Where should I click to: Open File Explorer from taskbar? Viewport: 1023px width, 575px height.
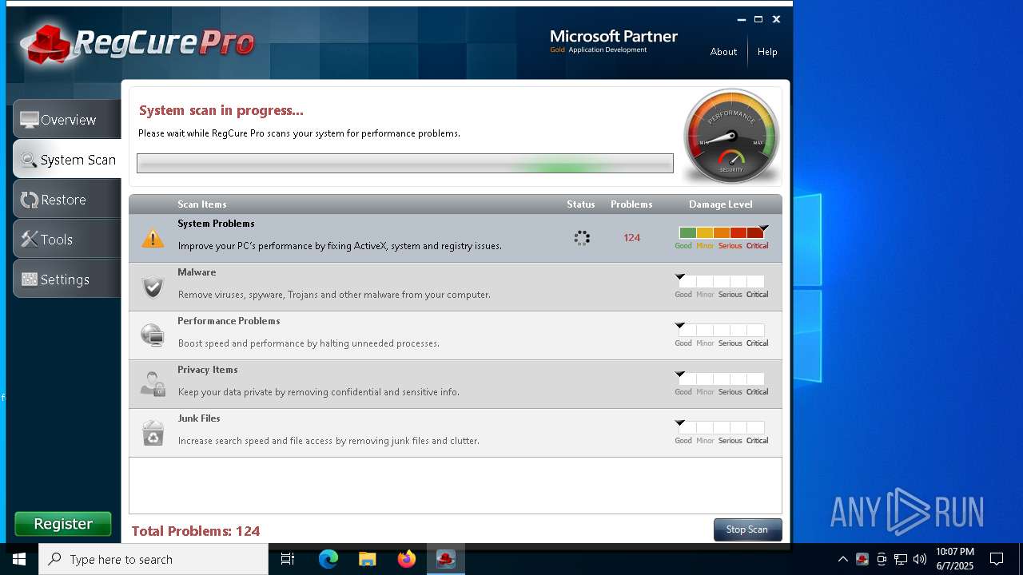368,559
